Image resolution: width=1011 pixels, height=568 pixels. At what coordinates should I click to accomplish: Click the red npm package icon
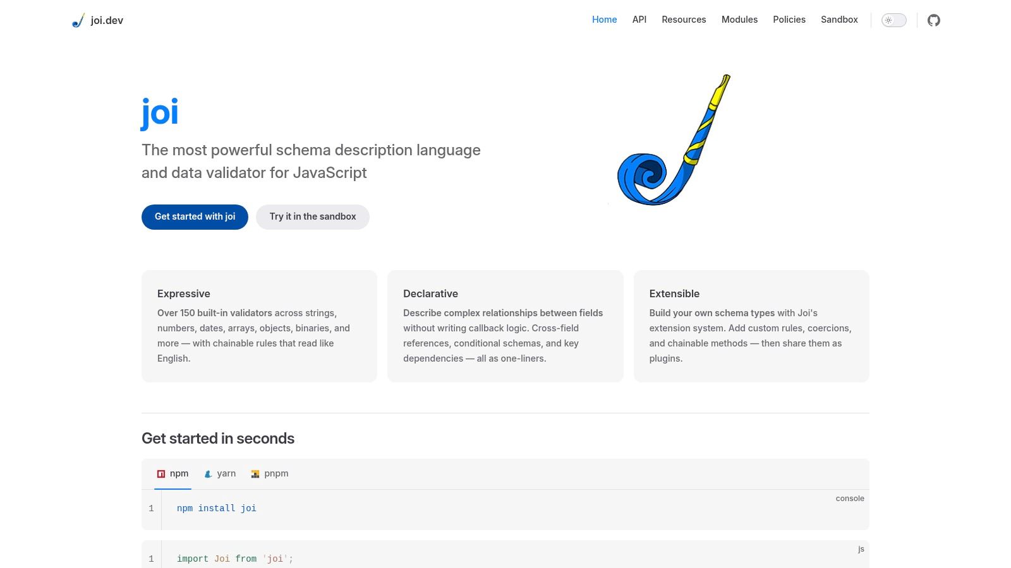coord(160,473)
